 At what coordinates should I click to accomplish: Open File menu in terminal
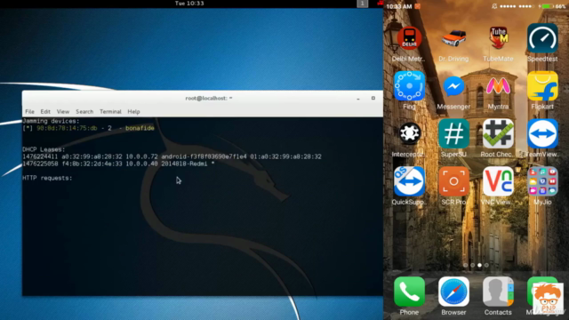(29, 112)
